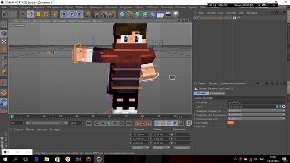290x163 pixels.
Task: Click the Применить button
Action: [x=182, y=148]
